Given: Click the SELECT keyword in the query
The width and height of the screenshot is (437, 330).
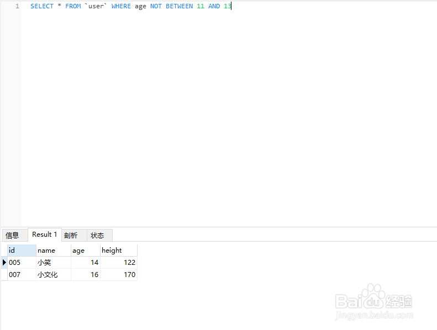Looking at the screenshot, I should pyautogui.click(x=42, y=6).
